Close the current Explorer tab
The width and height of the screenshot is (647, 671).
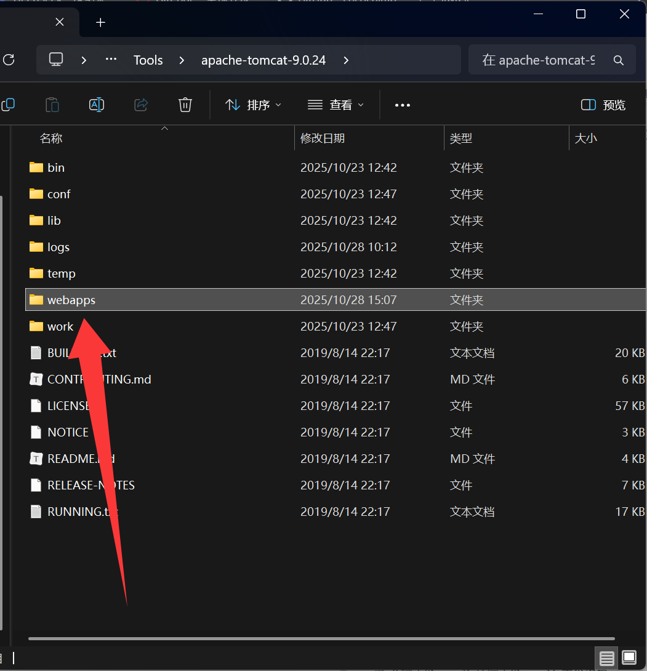[60, 22]
